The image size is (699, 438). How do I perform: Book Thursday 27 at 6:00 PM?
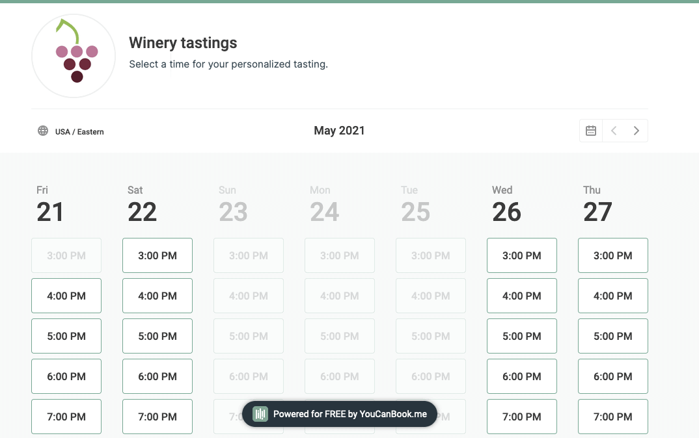[613, 376]
